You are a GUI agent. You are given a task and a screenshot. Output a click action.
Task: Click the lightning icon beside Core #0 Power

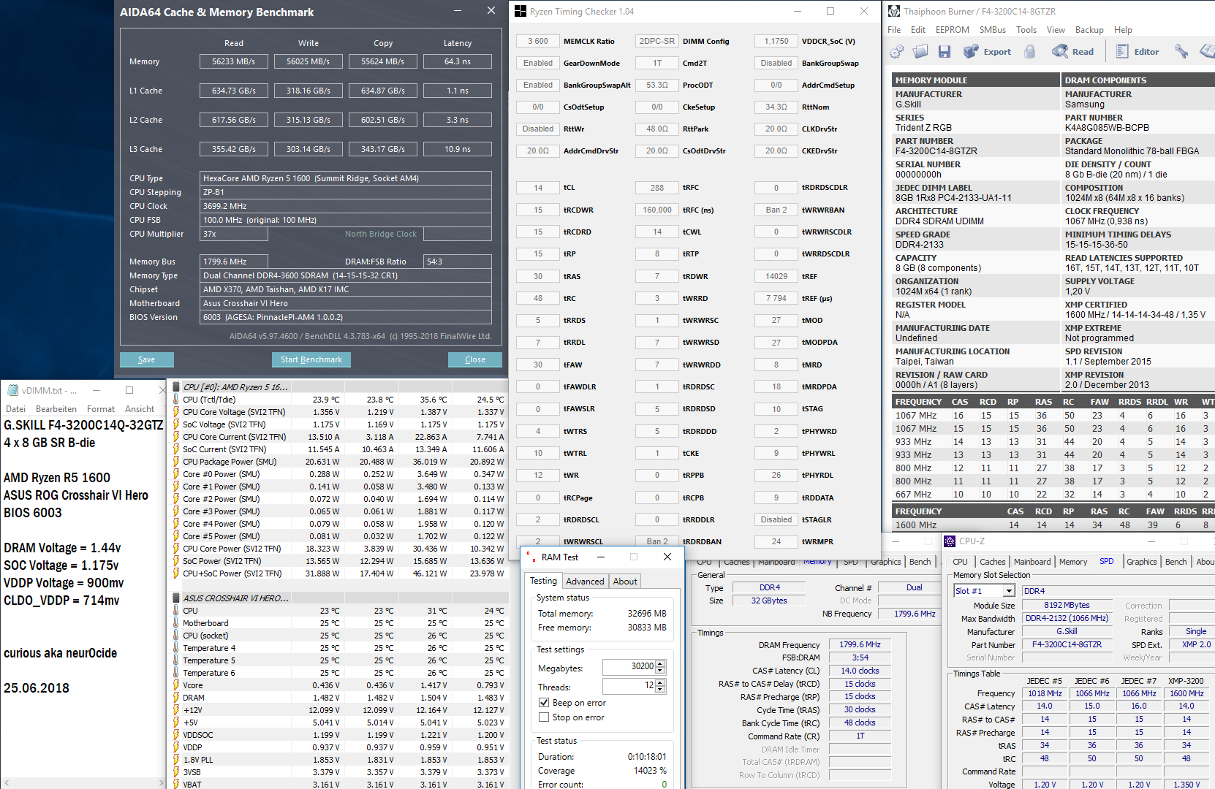click(x=176, y=474)
